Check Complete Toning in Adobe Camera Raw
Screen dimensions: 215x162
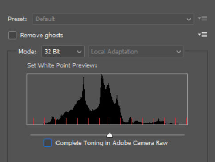click(x=48, y=143)
